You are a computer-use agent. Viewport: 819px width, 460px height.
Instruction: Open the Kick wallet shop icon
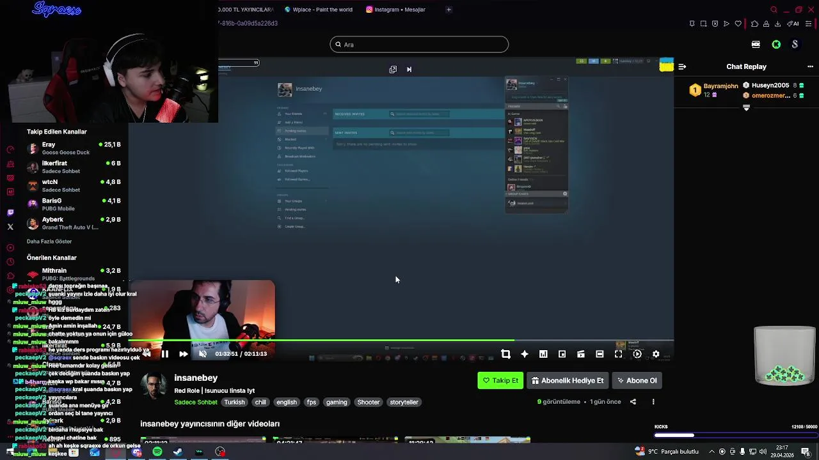756,45
